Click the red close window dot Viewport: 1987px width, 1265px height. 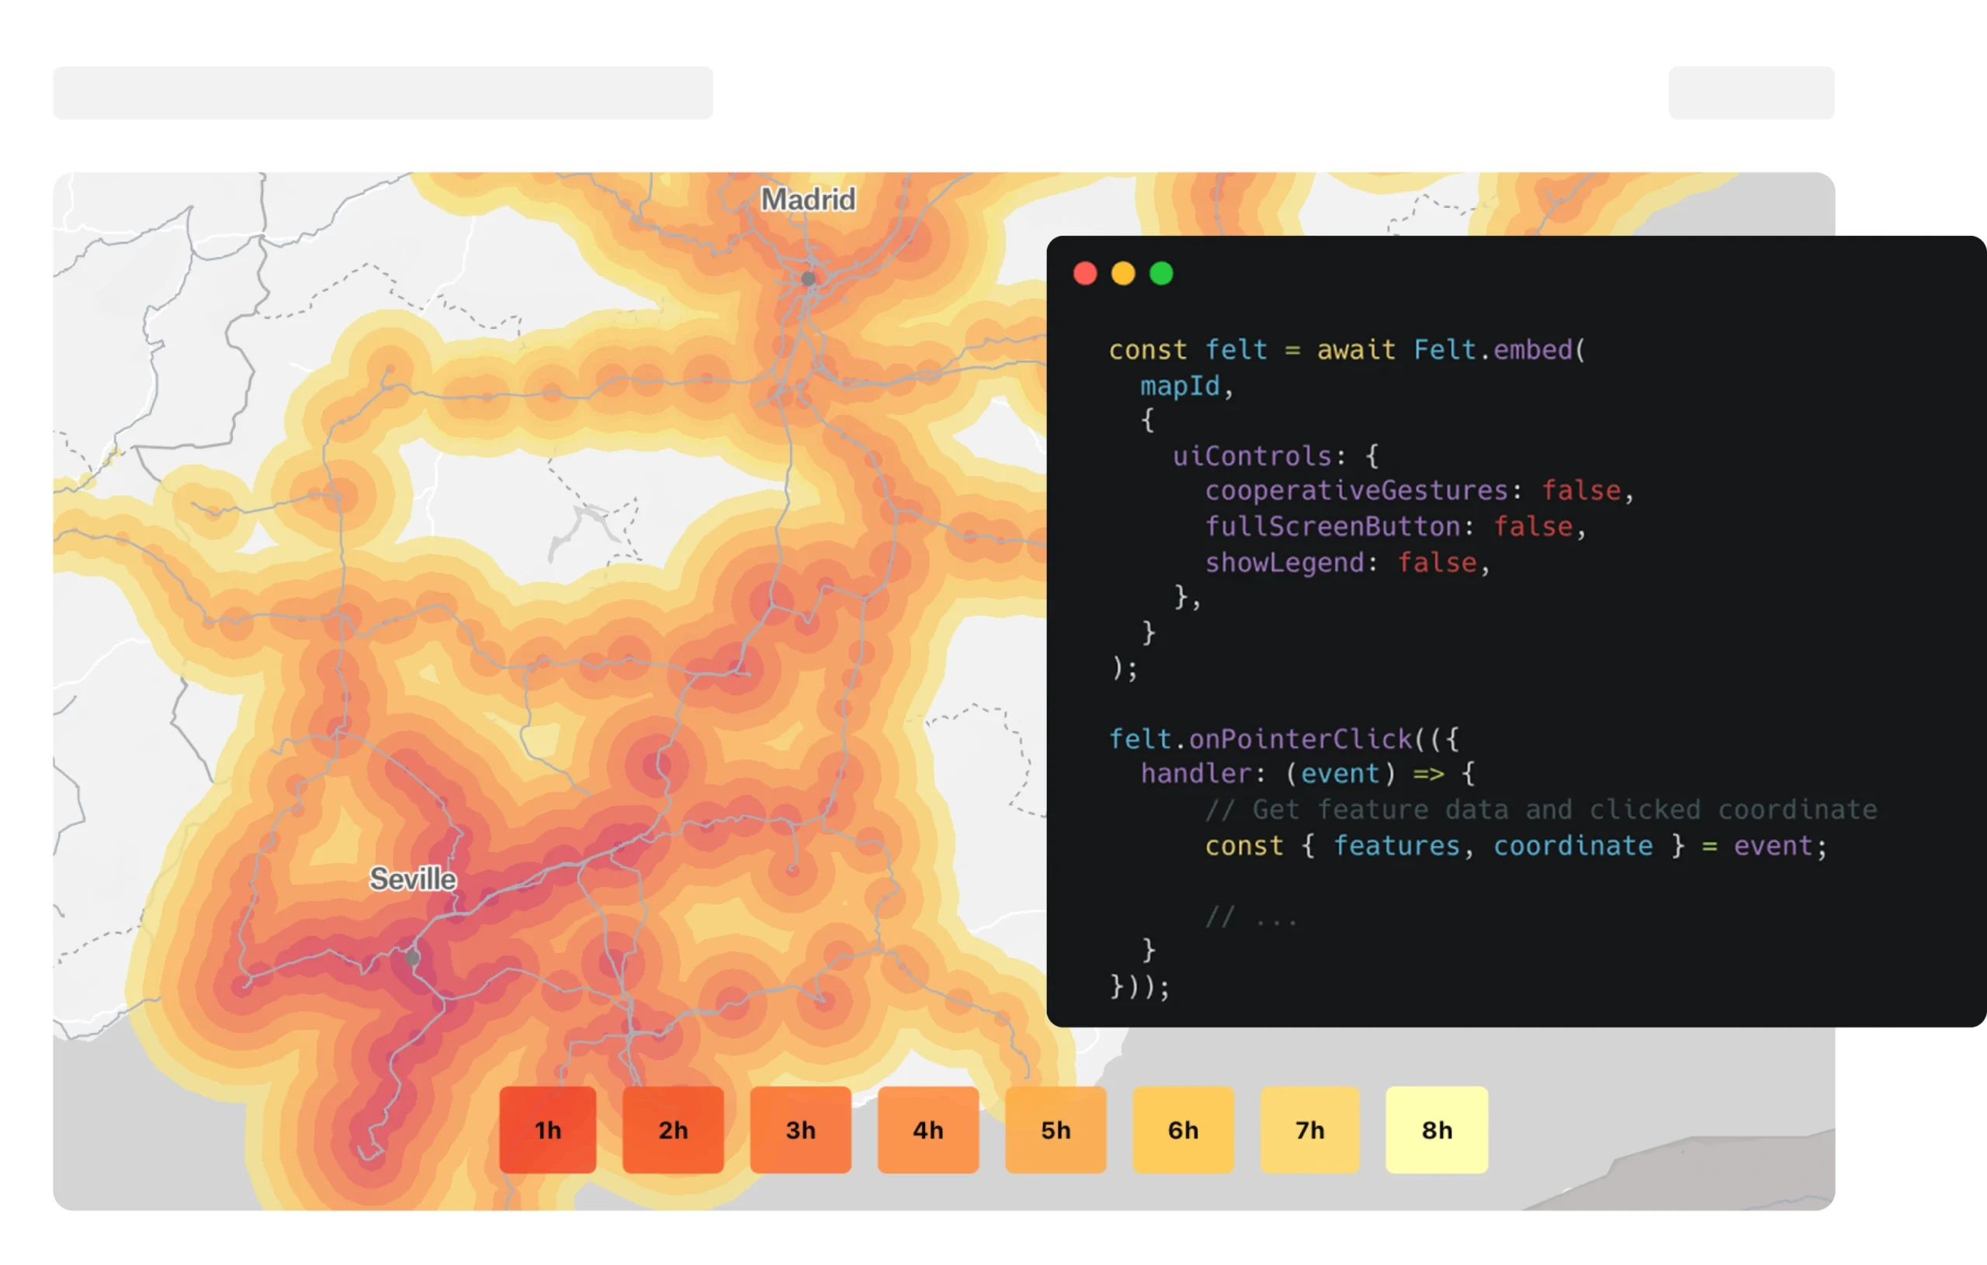pos(1084,273)
